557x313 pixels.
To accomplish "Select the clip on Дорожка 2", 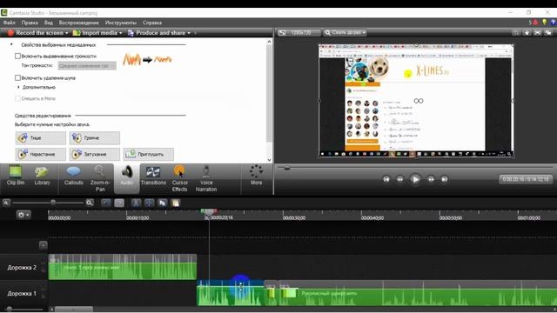I will click(x=122, y=267).
